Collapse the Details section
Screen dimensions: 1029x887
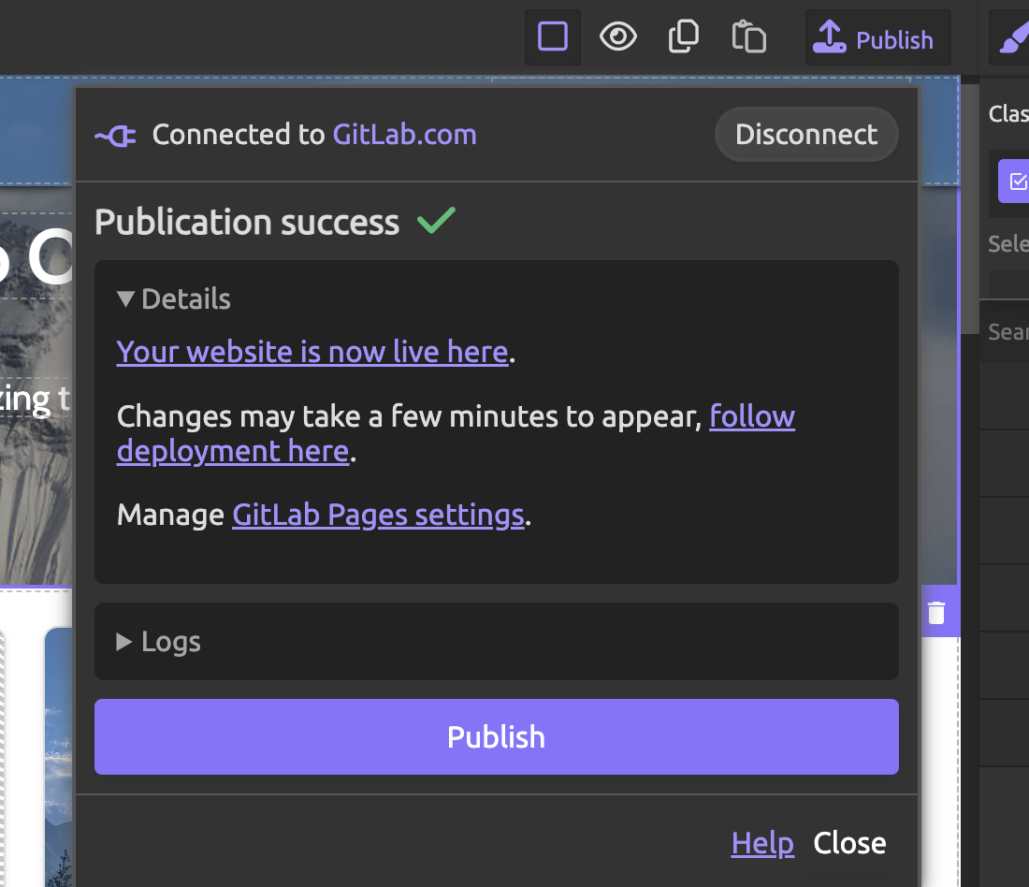(x=174, y=298)
